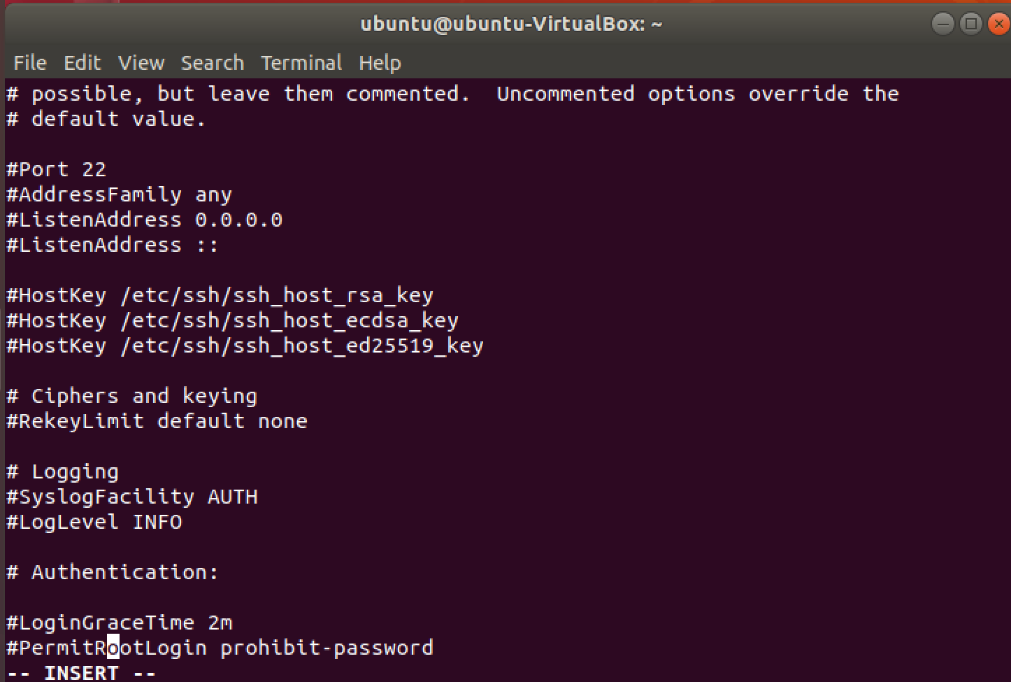Click the #SyslogFacility AUTH line
The image size is (1011, 682).
(132, 497)
